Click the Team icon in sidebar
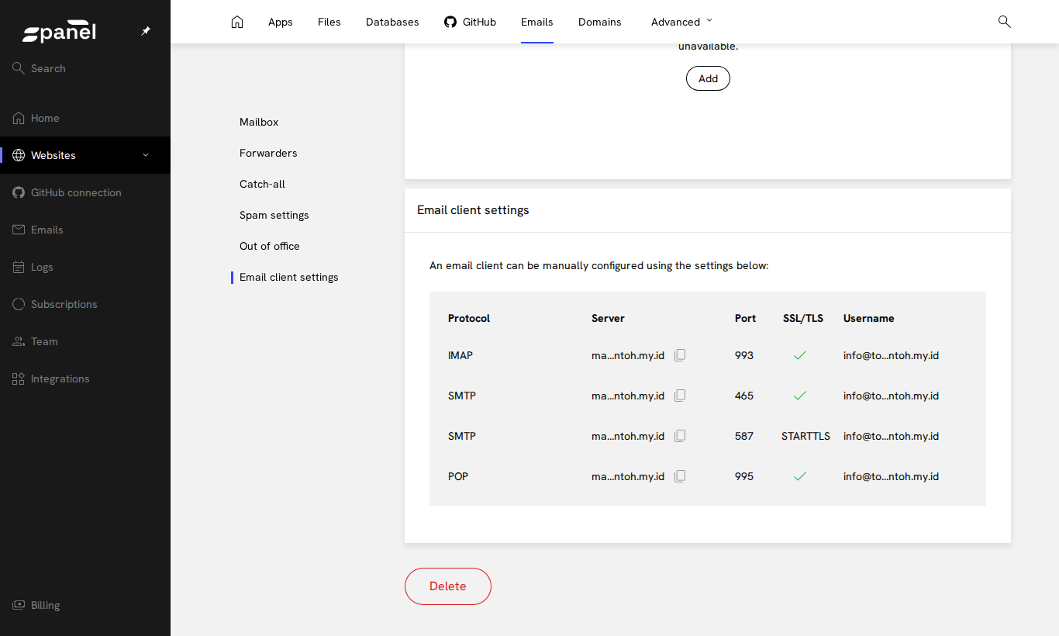Screen dimensions: 1059x636 point(19,341)
